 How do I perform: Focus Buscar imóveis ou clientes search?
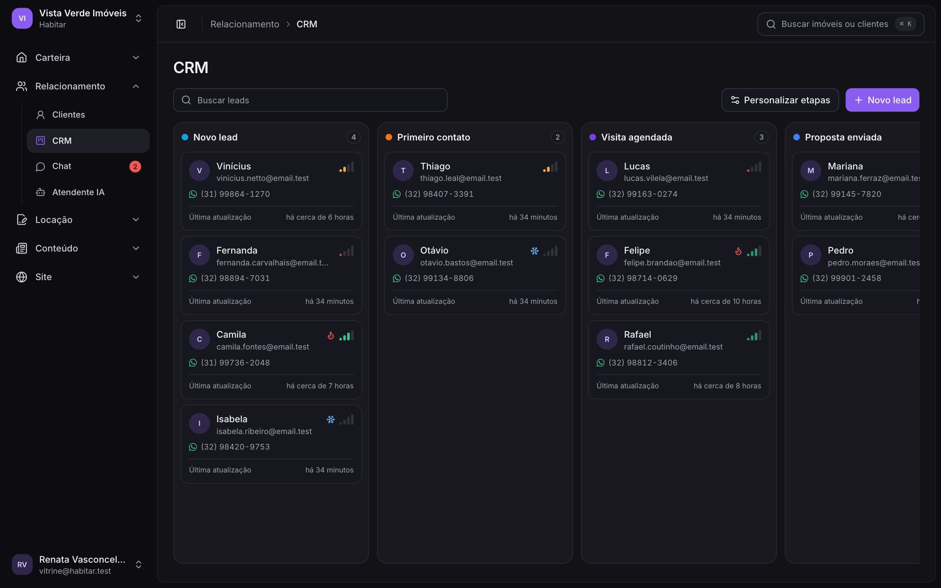(841, 24)
